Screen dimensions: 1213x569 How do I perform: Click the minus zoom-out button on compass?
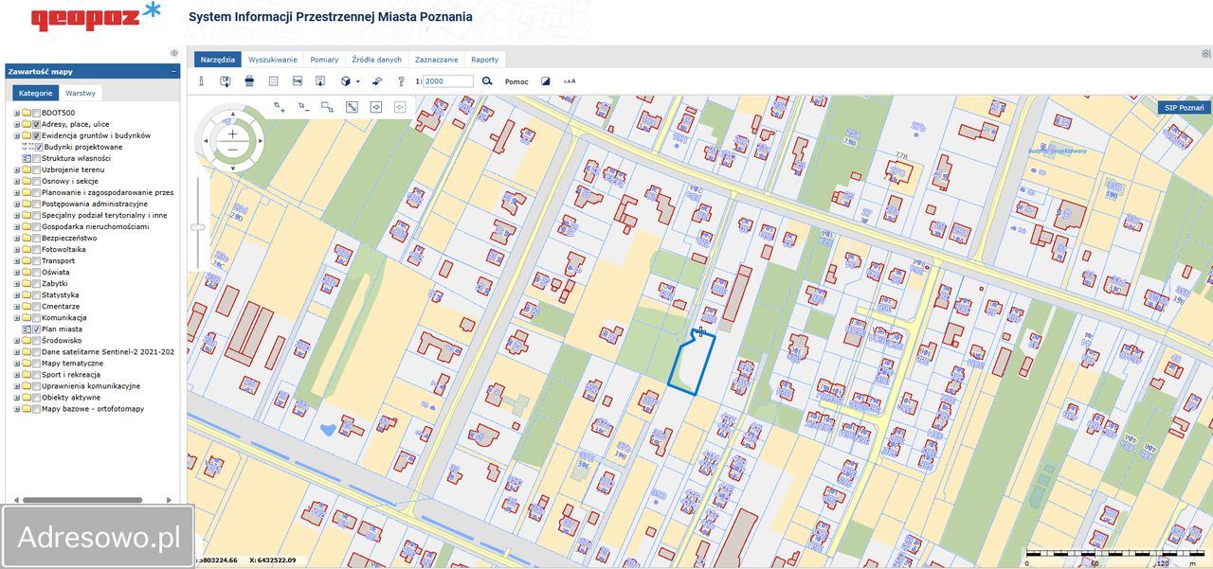click(233, 150)
